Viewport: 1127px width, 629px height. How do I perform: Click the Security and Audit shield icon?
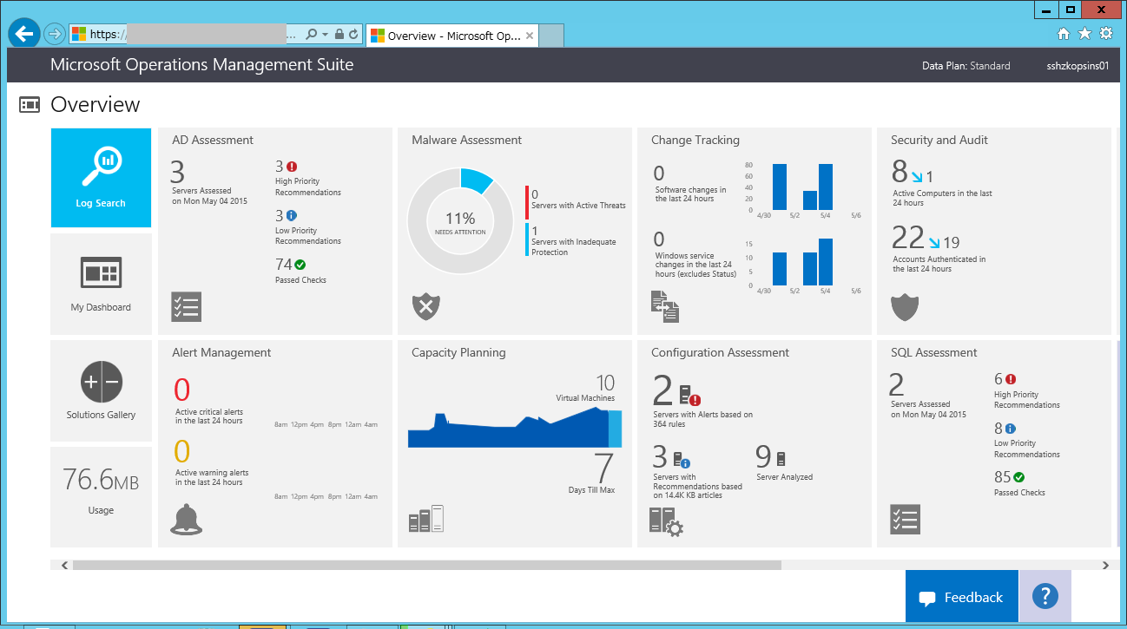tap(905, 306)
